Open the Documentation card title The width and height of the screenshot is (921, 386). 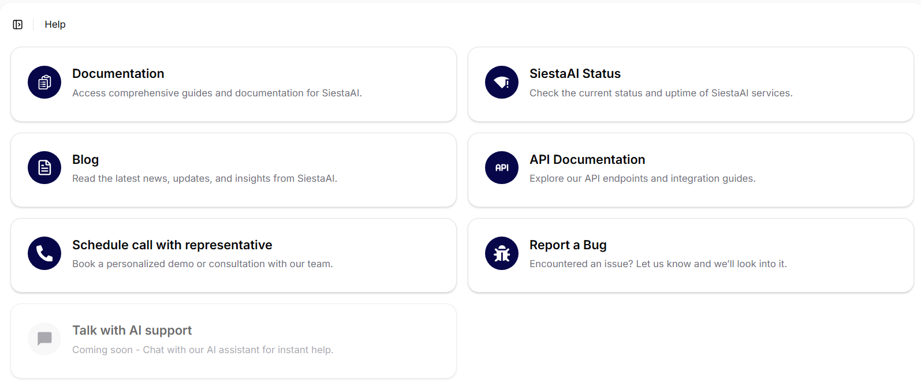[118, 74]
